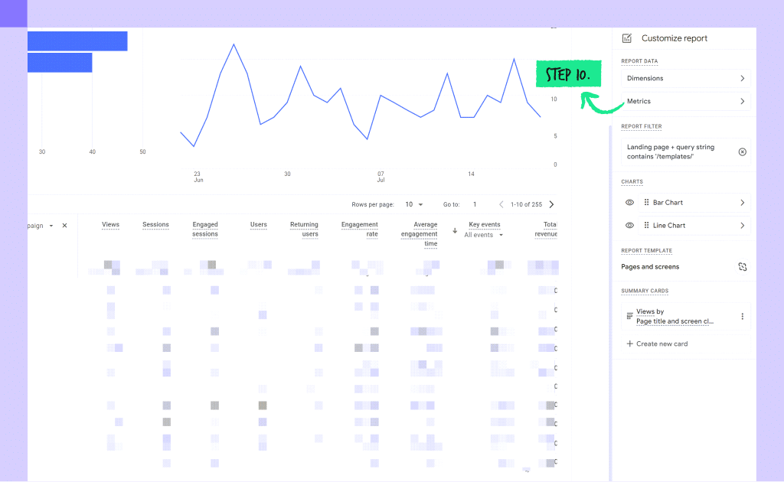The width and height of the screenshot is (784, 482).
Task: Toggle visibility of the Line Chart
Action: pyautogui.click(x=629, y=225)
